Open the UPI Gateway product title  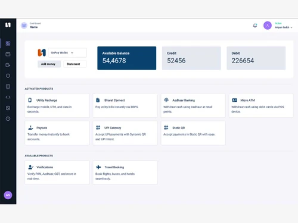[113, 128]
